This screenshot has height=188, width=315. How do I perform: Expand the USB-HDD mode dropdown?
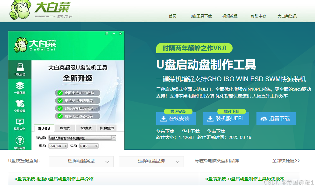pyautogui.click(x=58, y=146)
